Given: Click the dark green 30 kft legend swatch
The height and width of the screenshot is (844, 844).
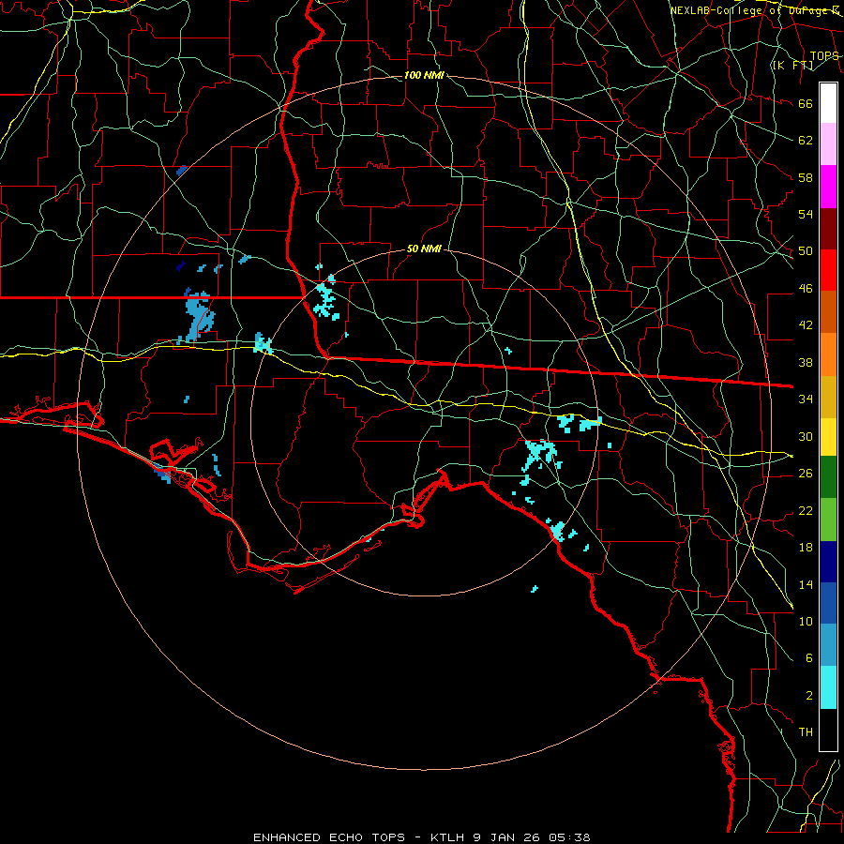Looking at the screenshot, I should pyautogui.click(x=828, y=477).
